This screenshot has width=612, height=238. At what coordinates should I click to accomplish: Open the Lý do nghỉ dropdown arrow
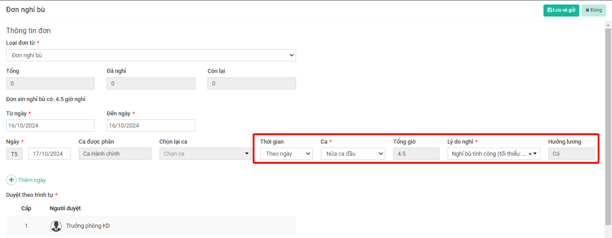click(535, 154)
